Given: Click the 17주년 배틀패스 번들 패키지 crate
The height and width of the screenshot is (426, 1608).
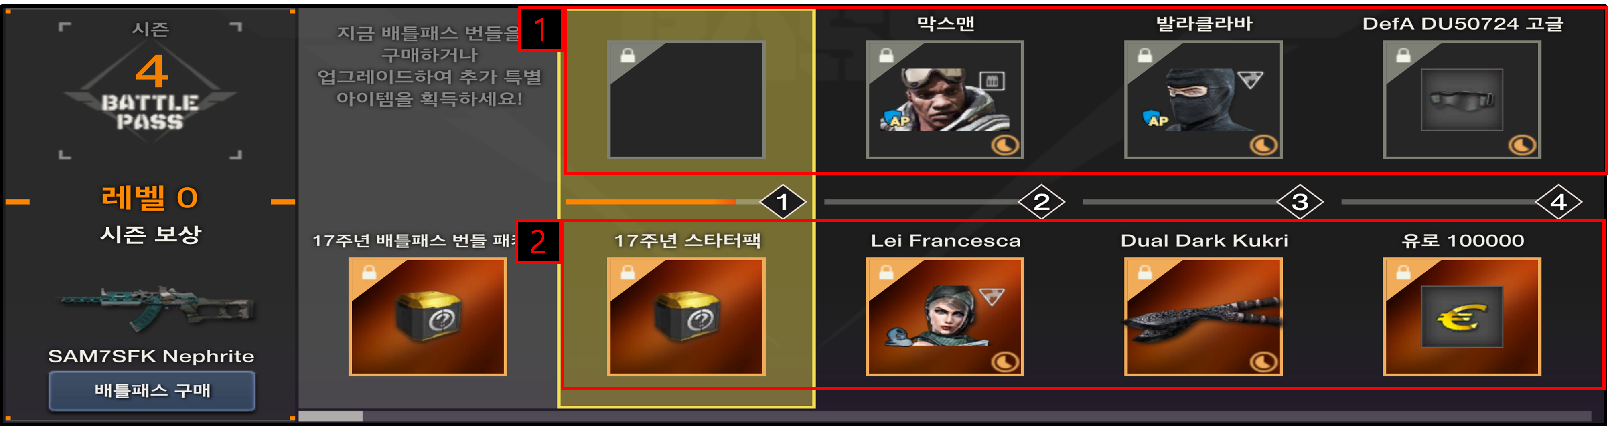Looking at the screenshot, I should click(x=428, y=316).
